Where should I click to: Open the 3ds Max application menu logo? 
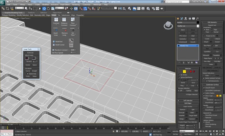[2, 3]
